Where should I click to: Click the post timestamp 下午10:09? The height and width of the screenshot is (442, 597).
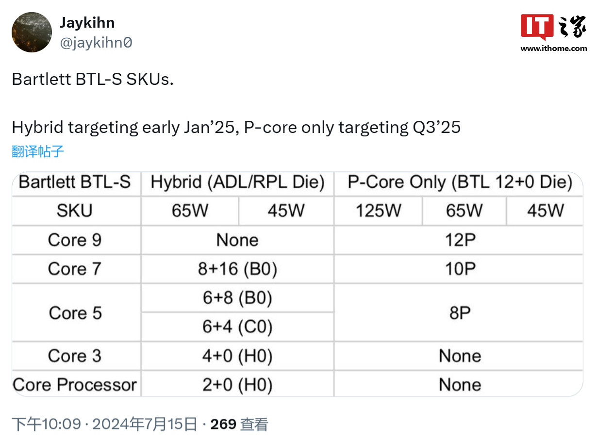(x=46, y=424)
